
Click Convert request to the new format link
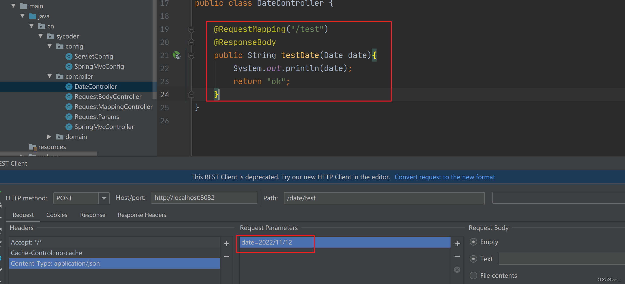coord(445,177)
